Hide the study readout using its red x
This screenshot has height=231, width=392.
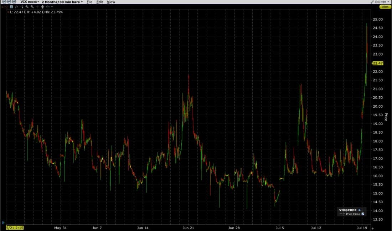(8, 12)
